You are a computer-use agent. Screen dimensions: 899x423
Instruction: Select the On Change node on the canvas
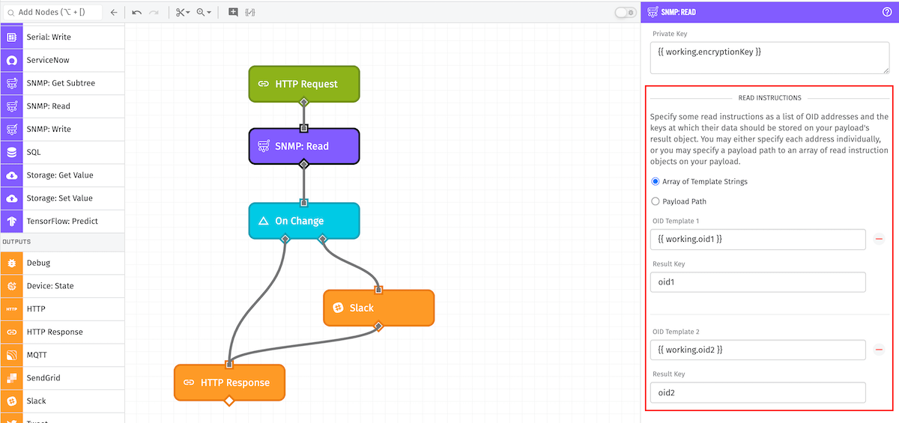tap(304, 221)
